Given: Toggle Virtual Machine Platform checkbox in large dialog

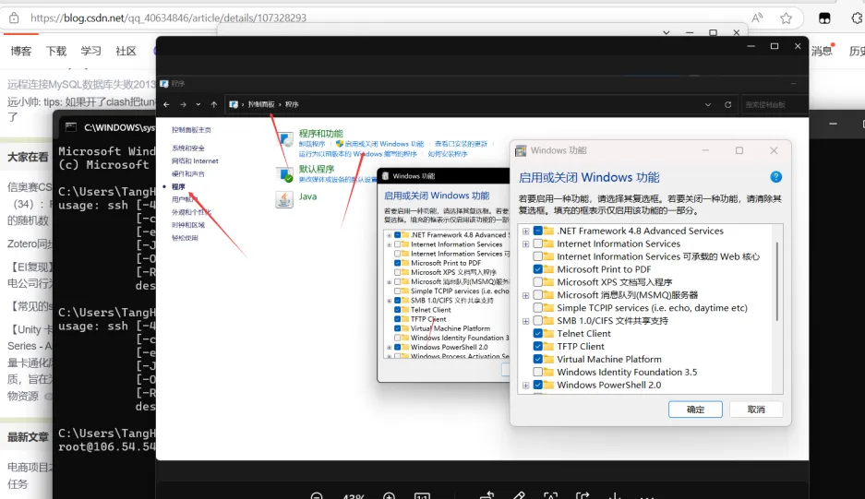Looking at the screenshot, I should coord(538,359).
